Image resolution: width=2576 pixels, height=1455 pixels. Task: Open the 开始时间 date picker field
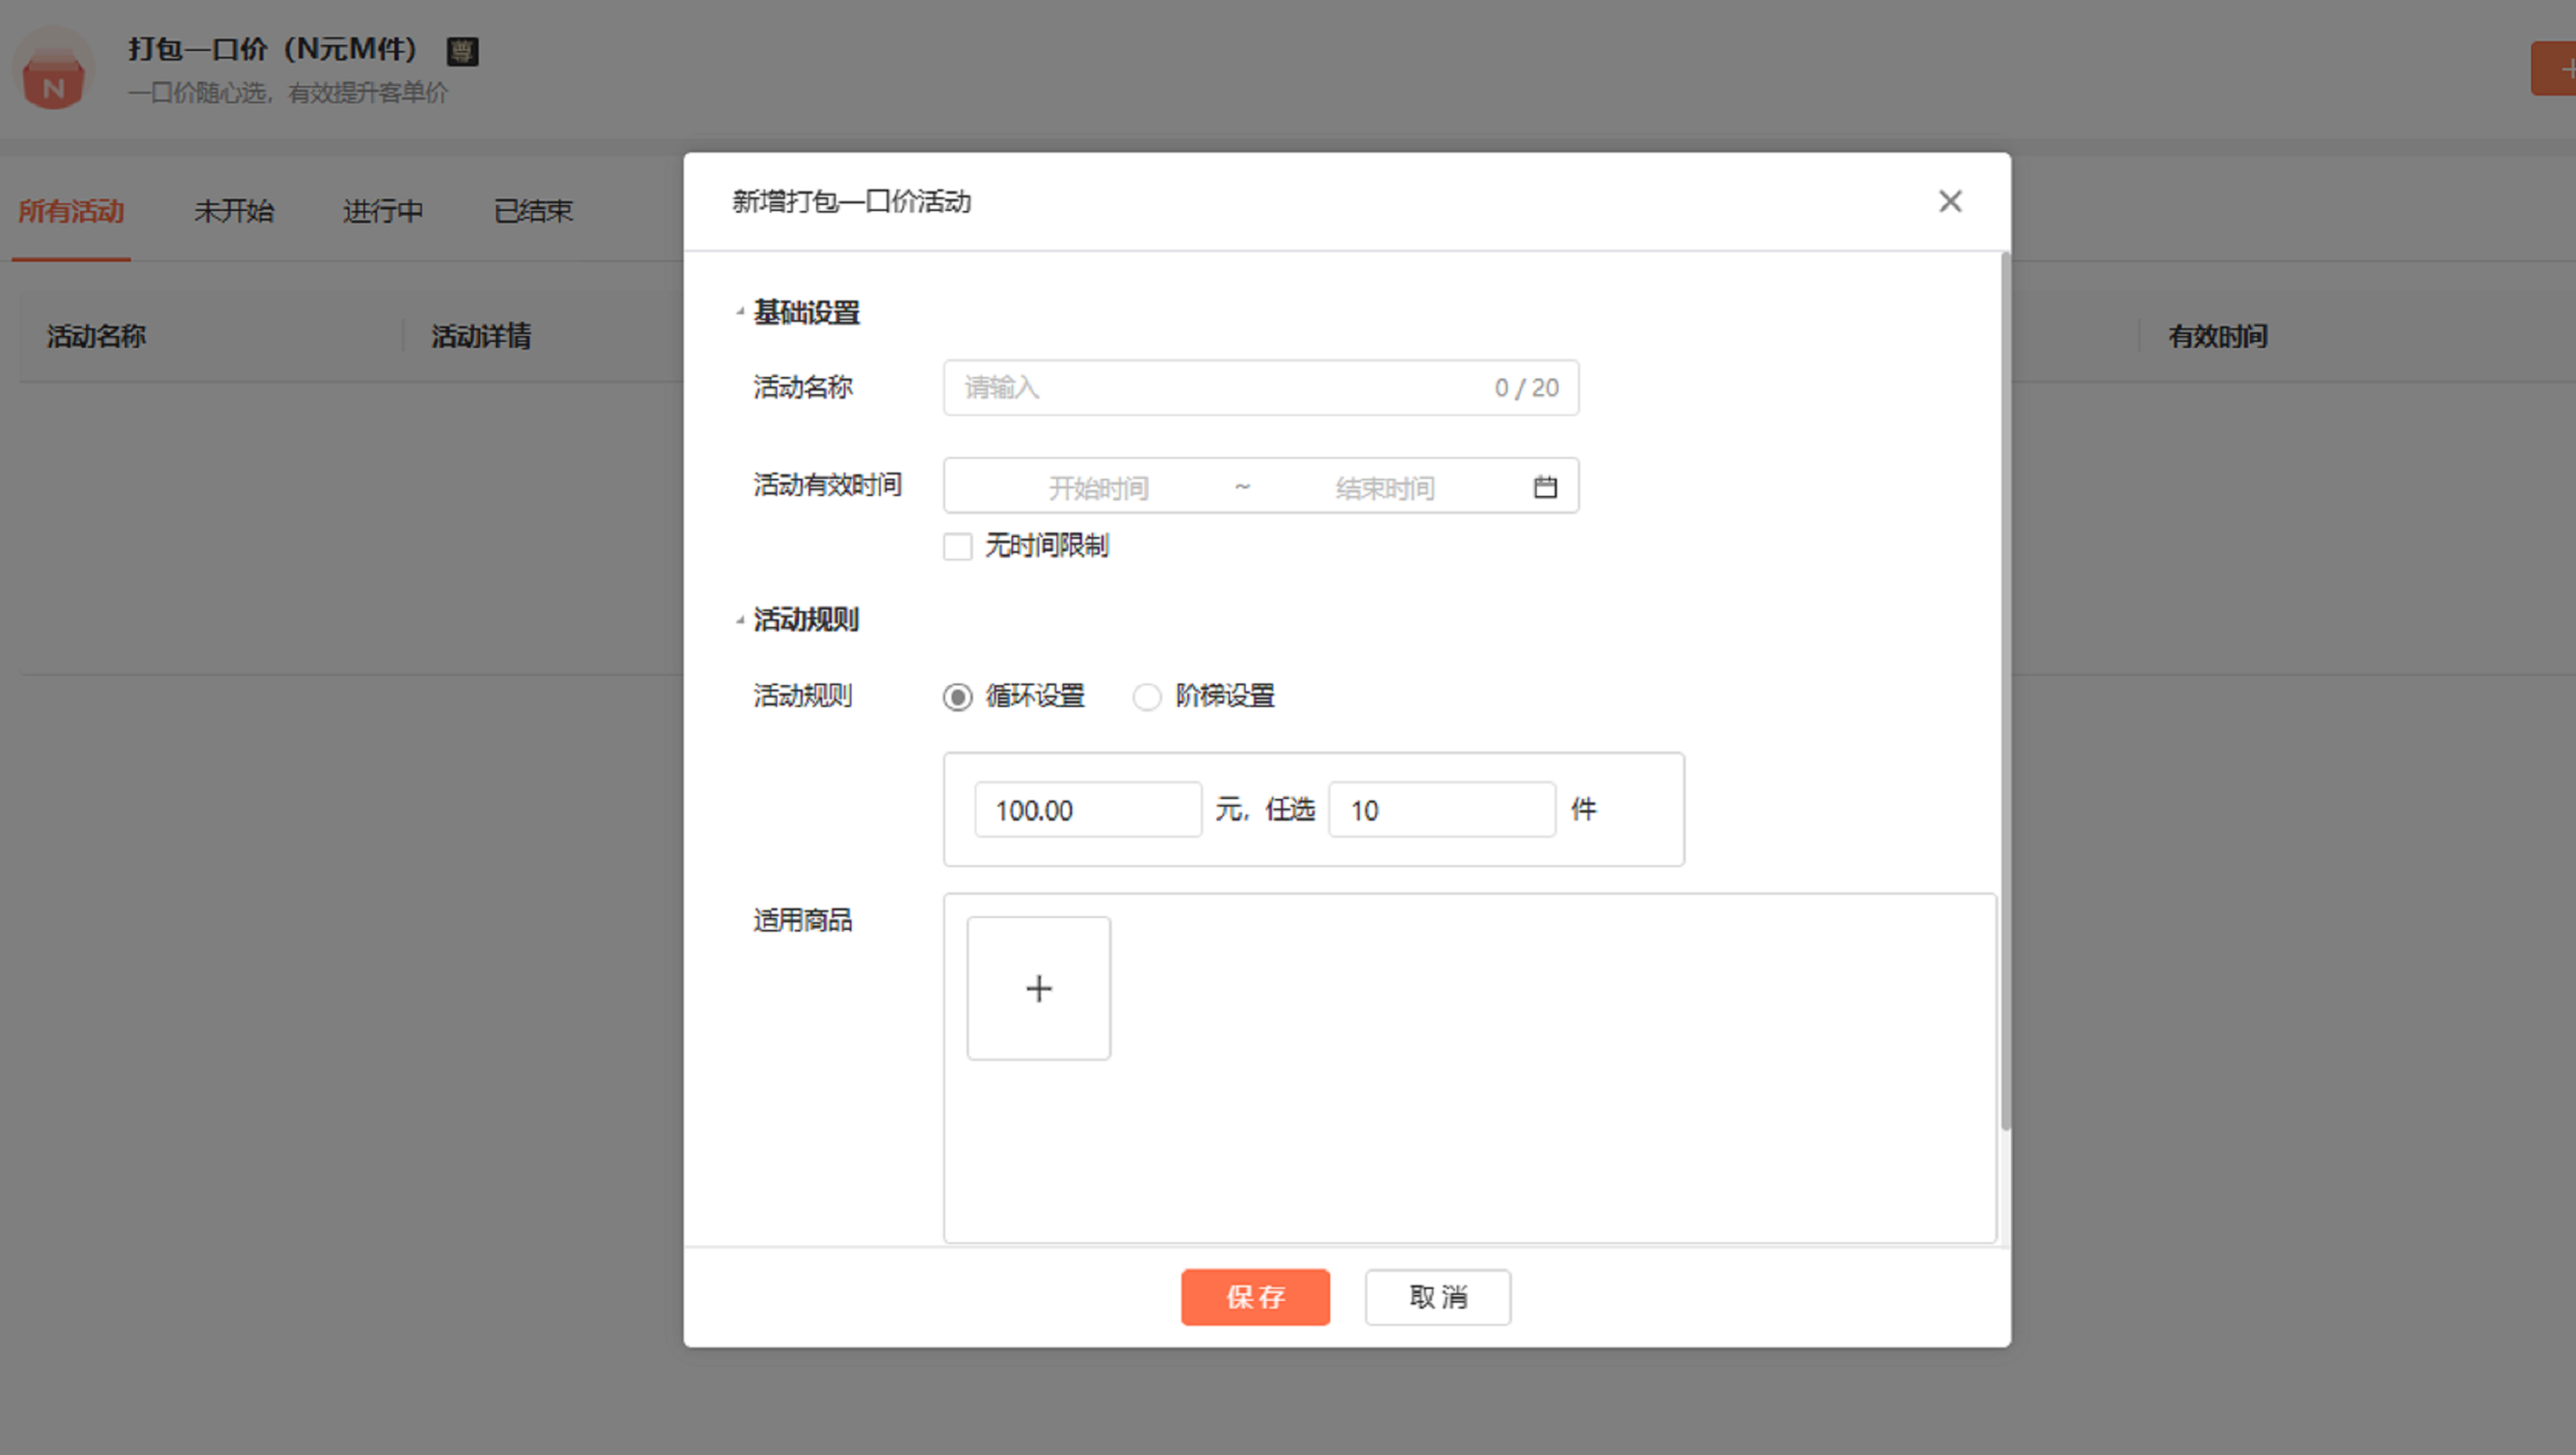1097,487
